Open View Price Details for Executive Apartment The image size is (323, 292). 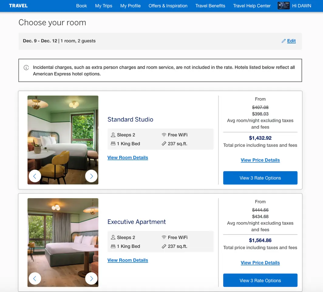(x=260, y=263)
